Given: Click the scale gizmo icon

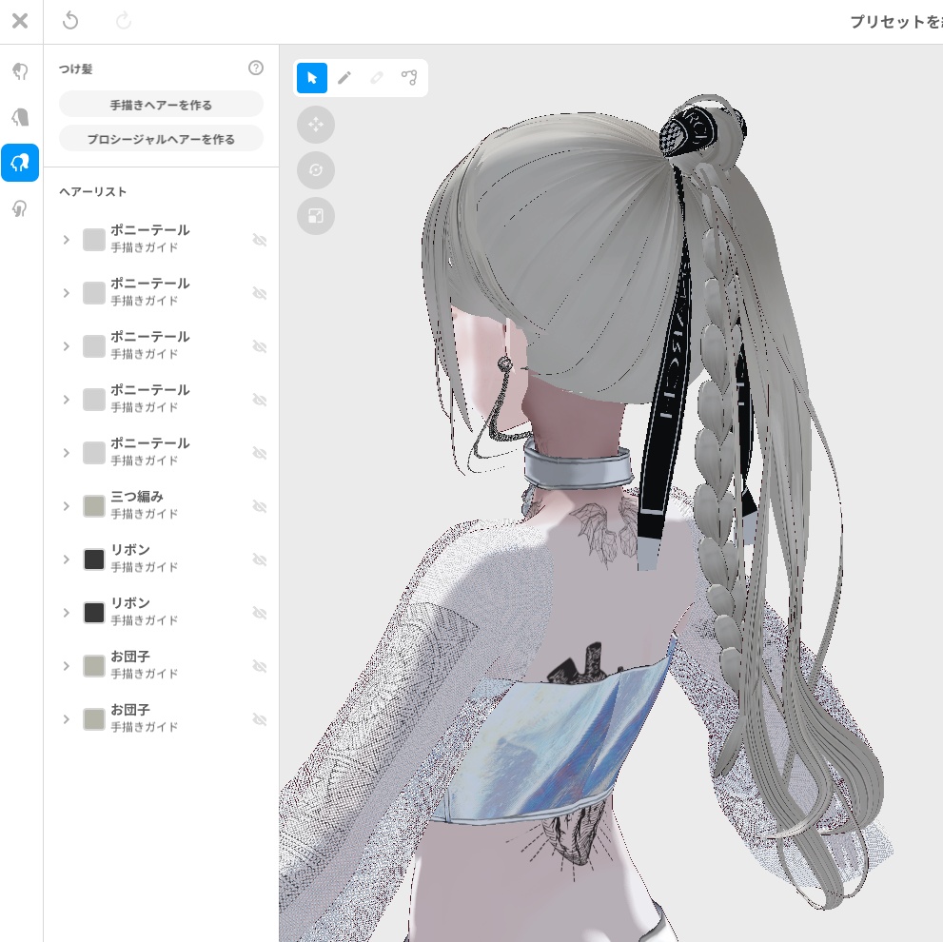Looking at the screenshot, I should [316, 216].
